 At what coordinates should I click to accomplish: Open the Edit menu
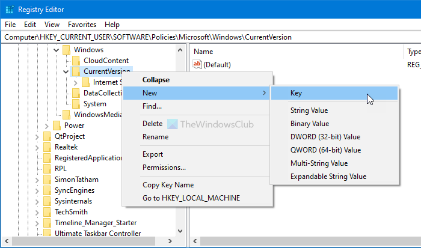(30, 25)
